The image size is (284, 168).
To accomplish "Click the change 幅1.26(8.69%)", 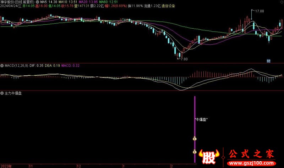I will (116, 6).
